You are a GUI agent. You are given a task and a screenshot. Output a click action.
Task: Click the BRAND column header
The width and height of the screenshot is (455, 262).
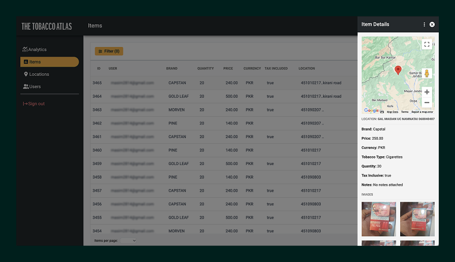click(172, 69)
